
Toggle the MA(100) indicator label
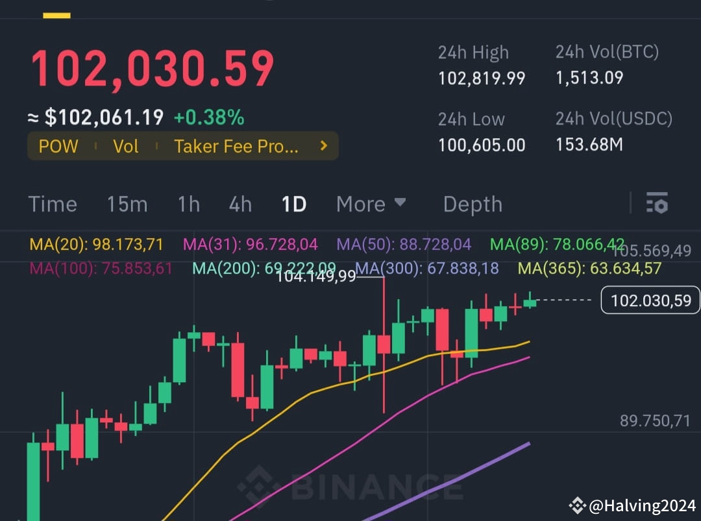[101, 267]
